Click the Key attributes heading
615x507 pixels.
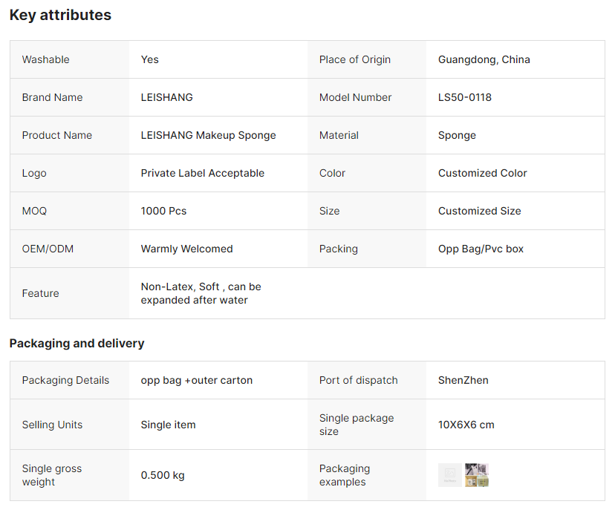60,15
